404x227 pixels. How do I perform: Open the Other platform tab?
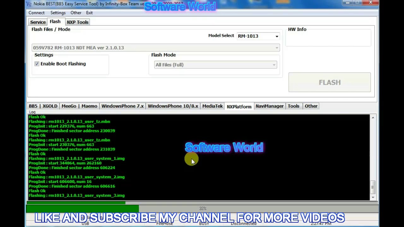click(x=311, y=106)
